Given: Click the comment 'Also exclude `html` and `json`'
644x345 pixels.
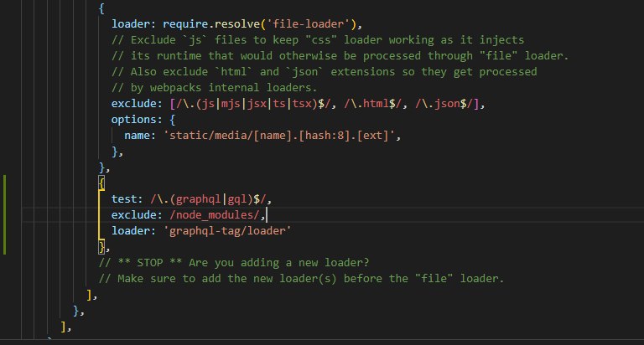Looking at the screenshot, I should pyautogui.click(x=324, y=72).
